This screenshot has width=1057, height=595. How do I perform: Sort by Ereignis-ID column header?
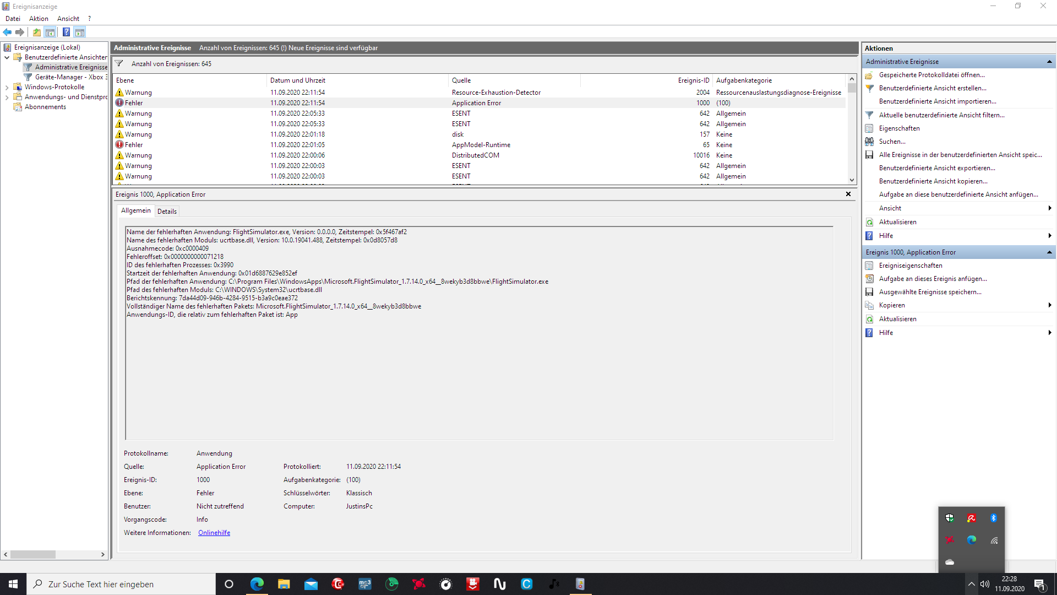(x=646, y=80)
